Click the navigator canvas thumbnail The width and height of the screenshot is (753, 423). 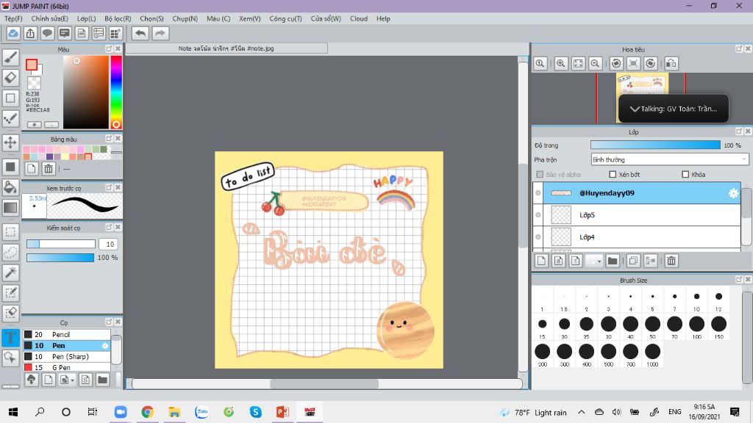(642, 98)
